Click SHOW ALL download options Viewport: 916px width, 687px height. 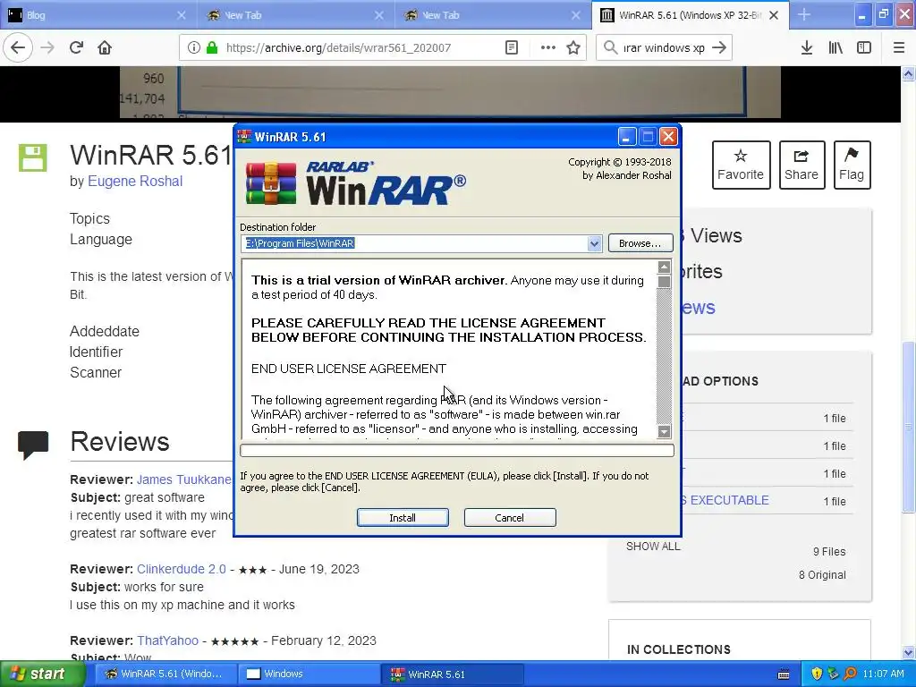(x=653, y=547)
